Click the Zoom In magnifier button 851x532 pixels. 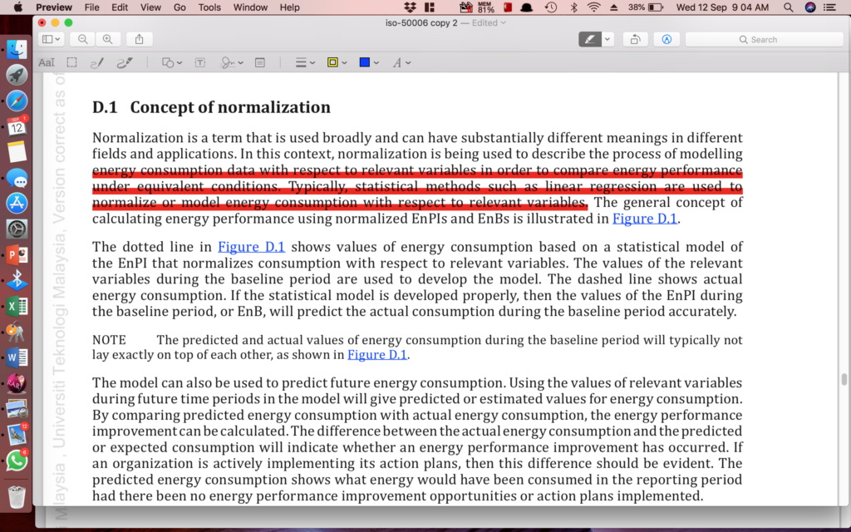107,39
